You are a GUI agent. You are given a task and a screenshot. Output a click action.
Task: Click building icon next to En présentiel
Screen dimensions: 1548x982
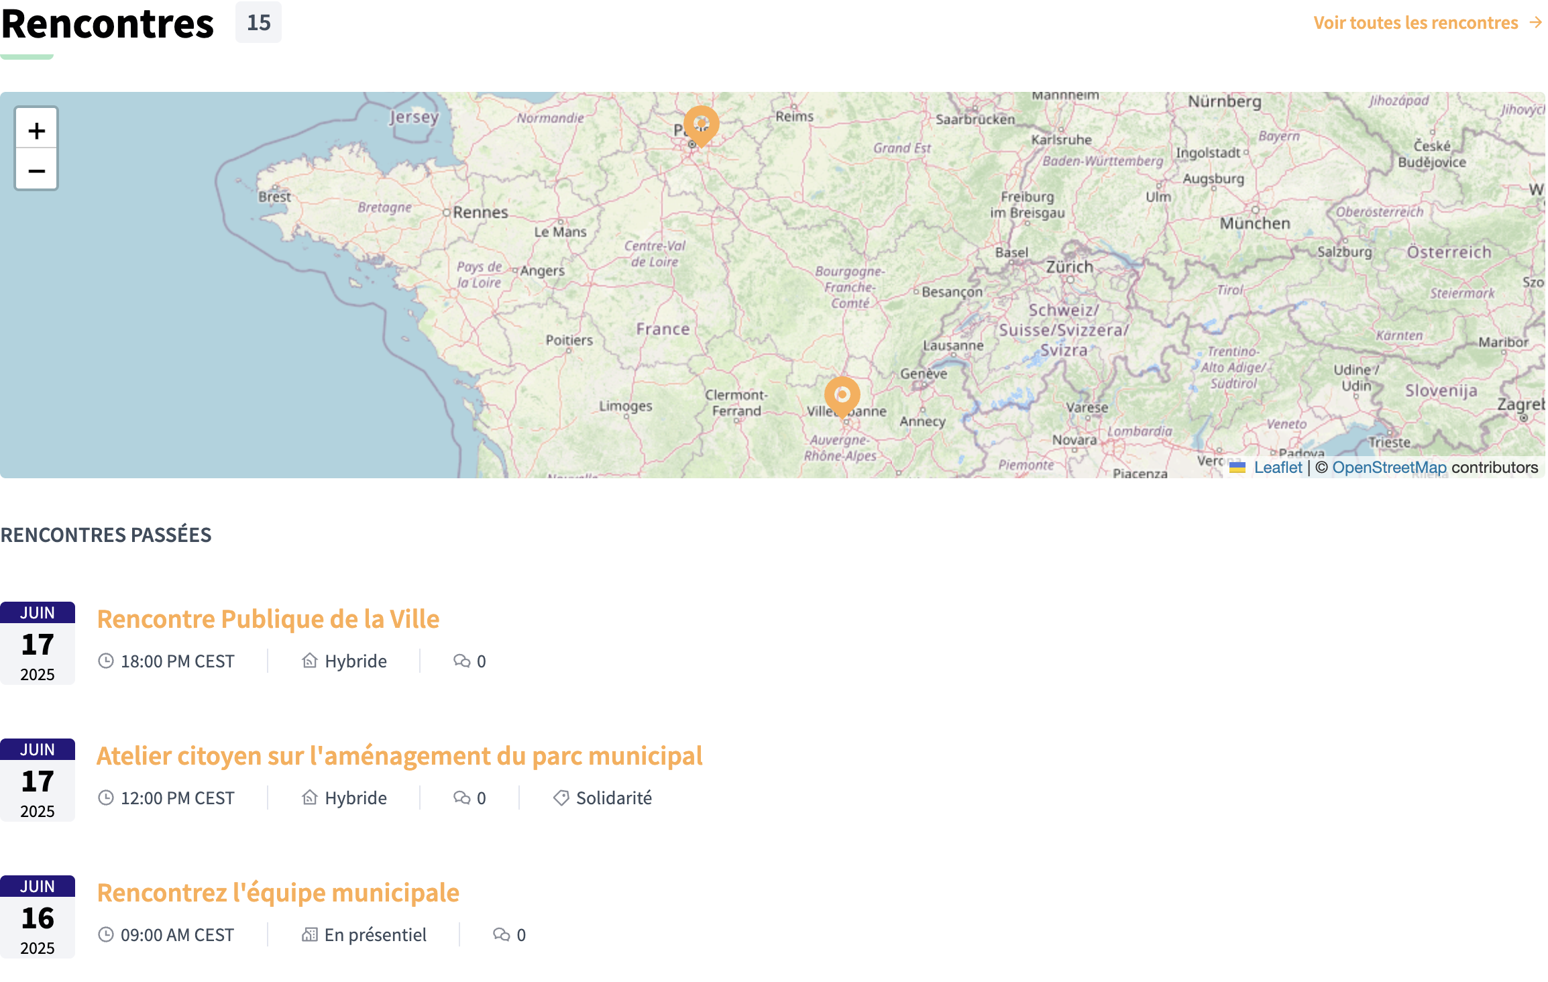point(309,934)
